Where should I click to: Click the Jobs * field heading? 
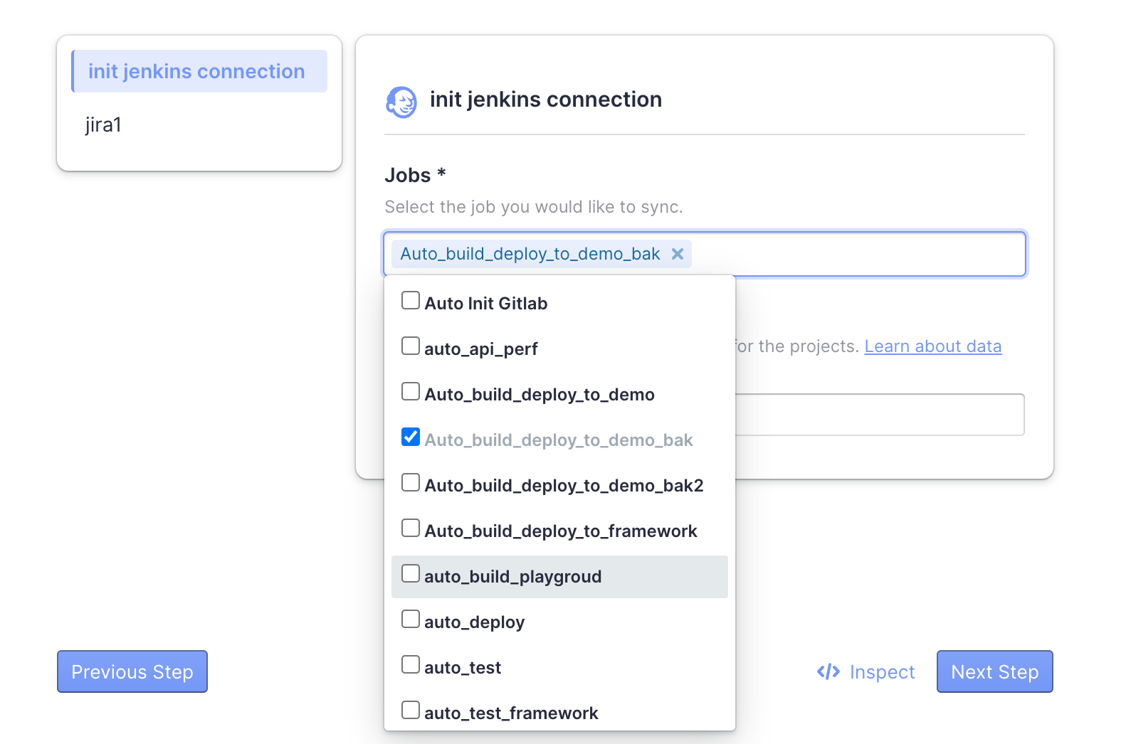[415, 175]
